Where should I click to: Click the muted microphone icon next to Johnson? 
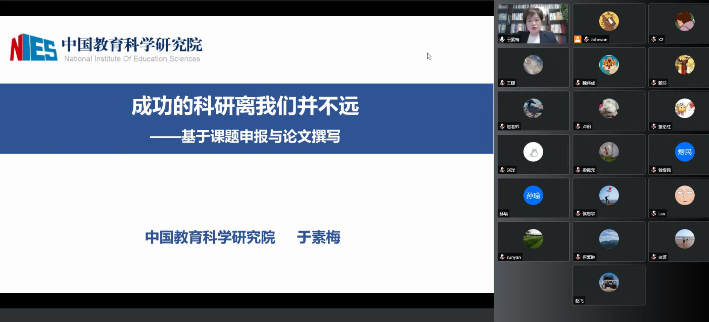[x=586, y=39]
